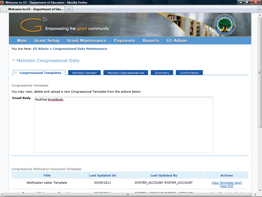Image resolution: width=262 pixels, height=197 pixels.
Task: Open View Template (doc) for Notification Letter
Action: pos(226,183)
